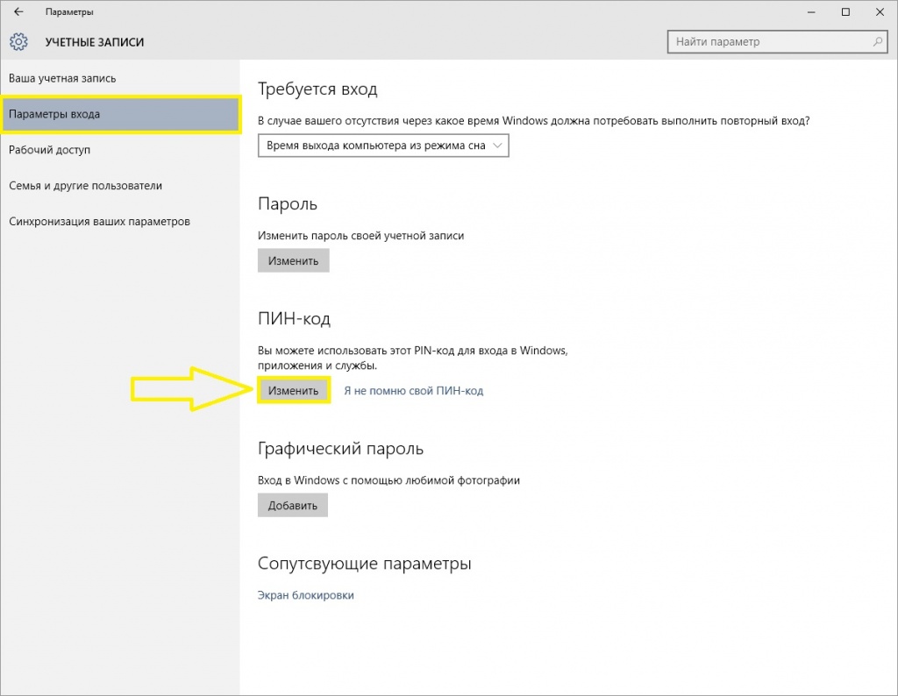Viewport: 898px width, 696px height.
Task: Open Ваша учетная запись section
Action: [x=62, y=79]
